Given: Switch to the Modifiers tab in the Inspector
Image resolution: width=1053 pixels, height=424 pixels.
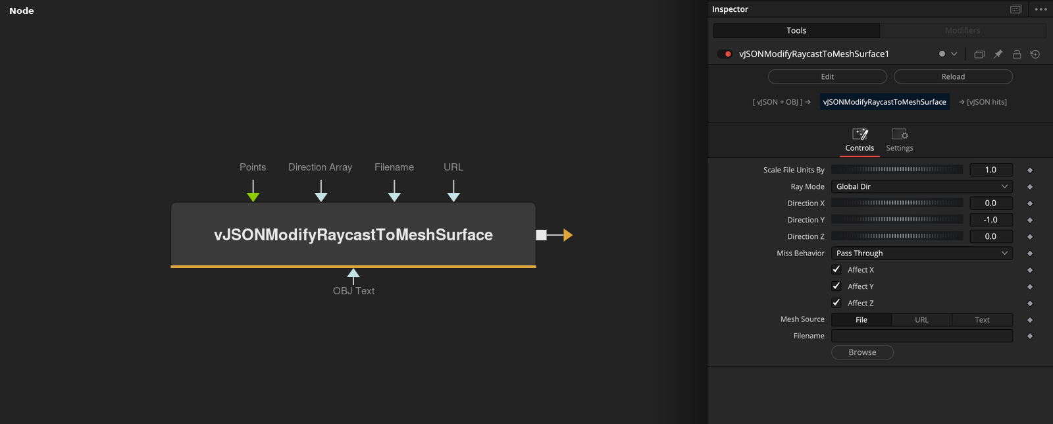Looking at the screenshot, I should [x=963, y=30].
